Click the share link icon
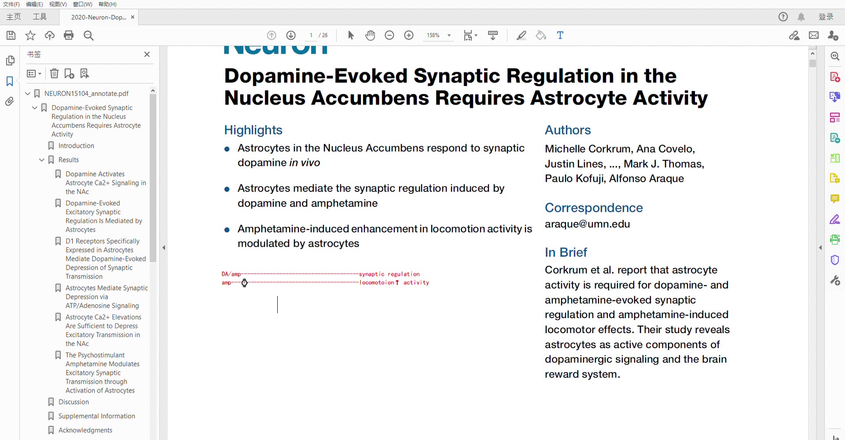This screenshot has height=440, width=845. point(794,35)
